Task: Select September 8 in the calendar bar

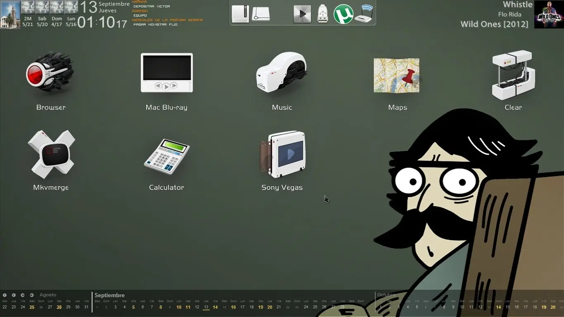Action: [x=161, y=307]
